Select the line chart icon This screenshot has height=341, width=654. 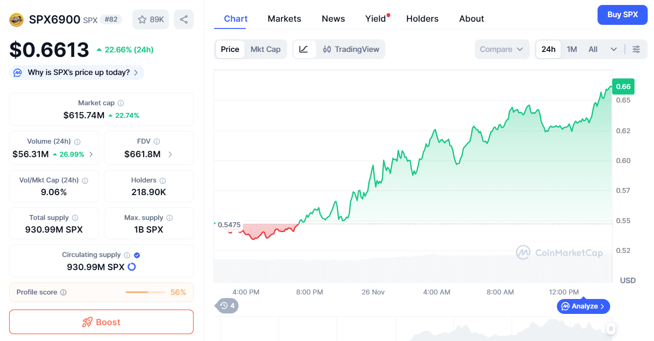[304, 49]
